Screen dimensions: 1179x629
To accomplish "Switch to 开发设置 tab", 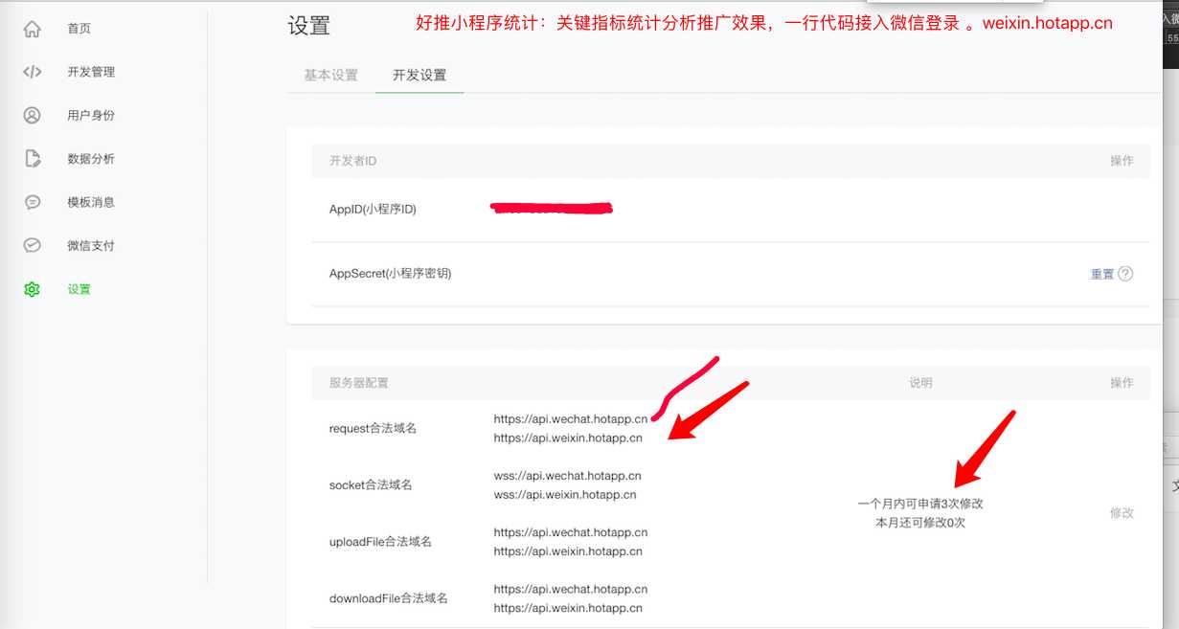I will pyautogui.click(x=419, y=75).
